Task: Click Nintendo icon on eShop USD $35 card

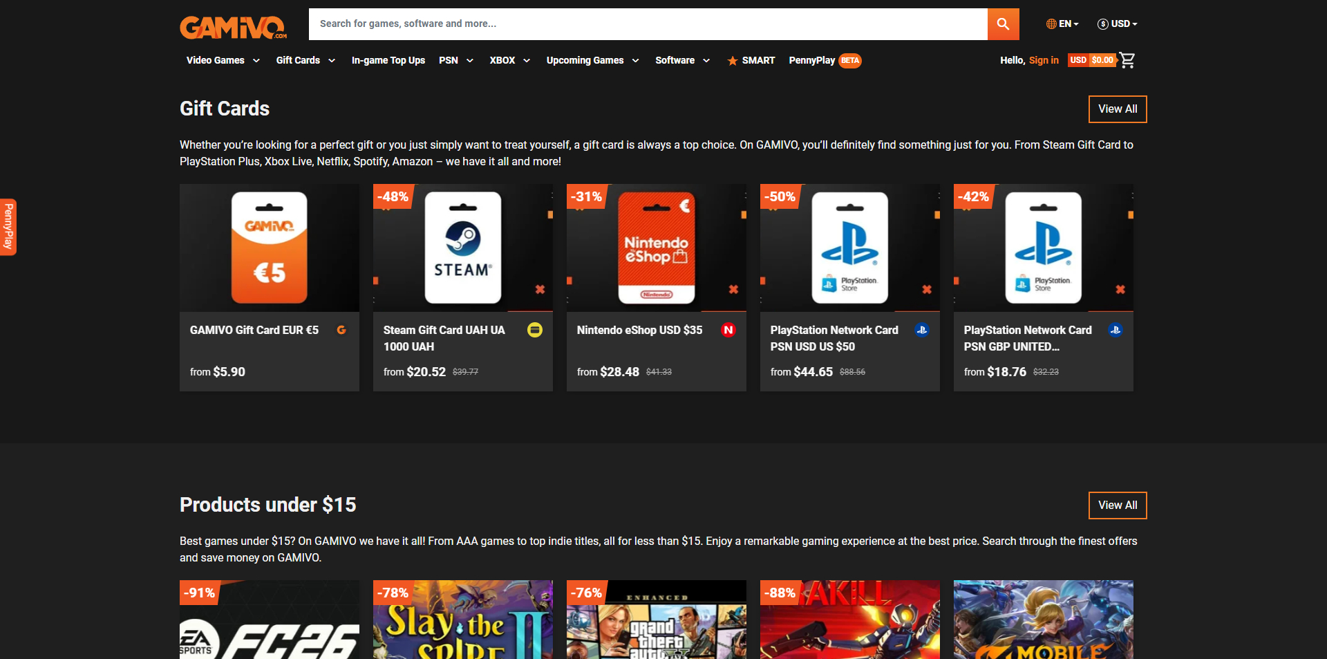Action: 728,330
